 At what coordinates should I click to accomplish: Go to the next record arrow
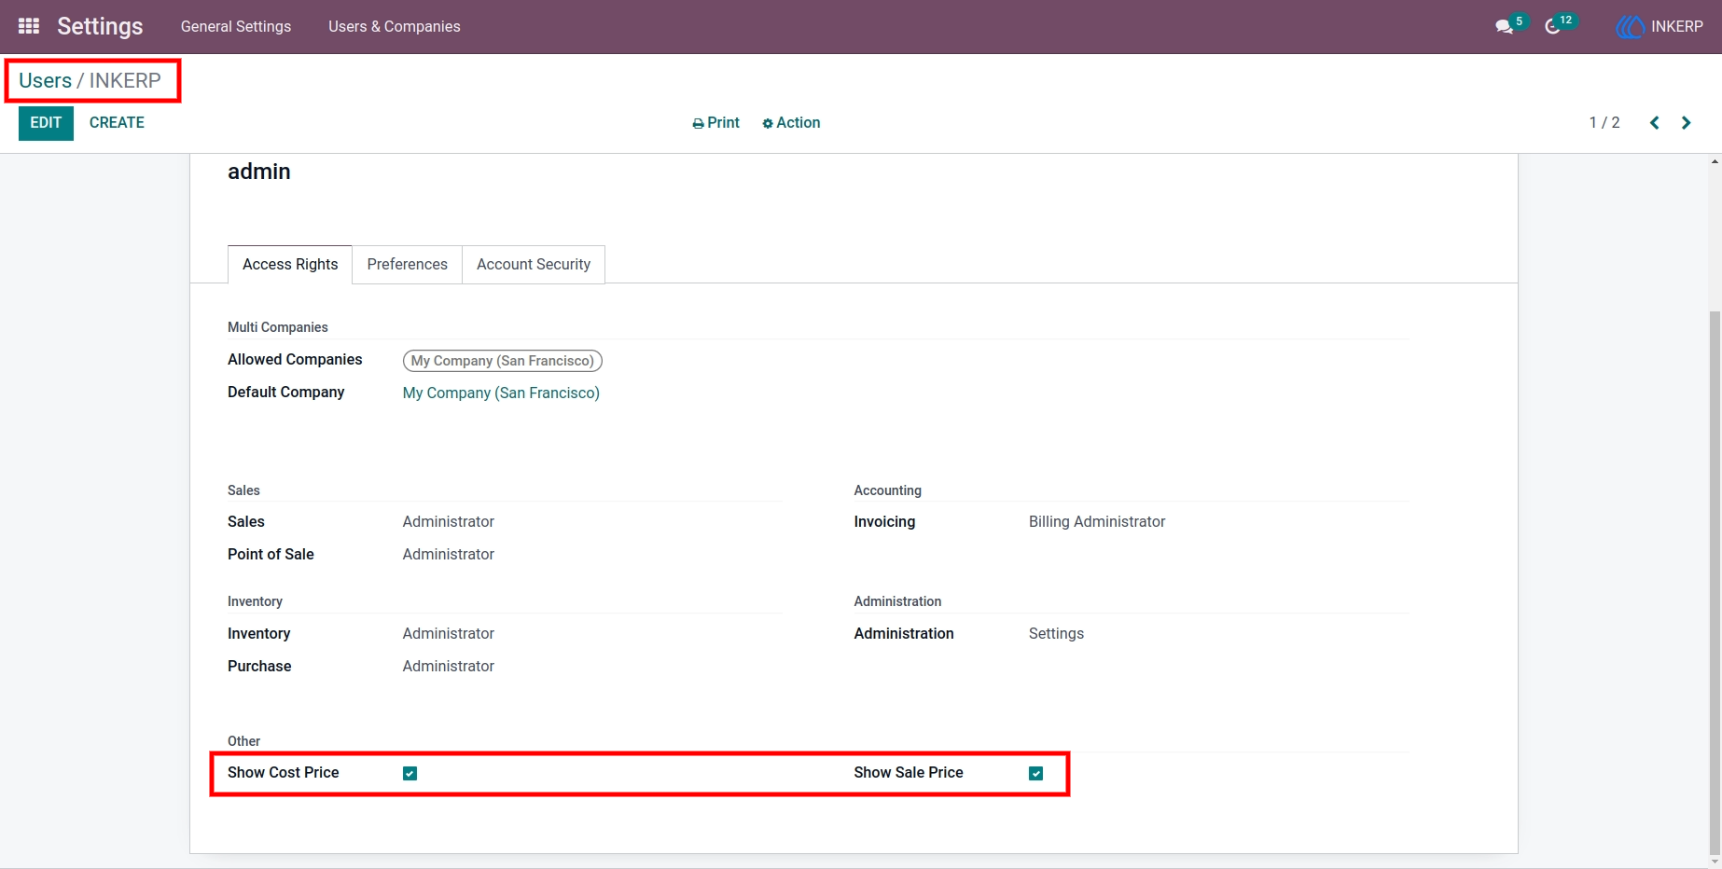(x=1687, y=123)
